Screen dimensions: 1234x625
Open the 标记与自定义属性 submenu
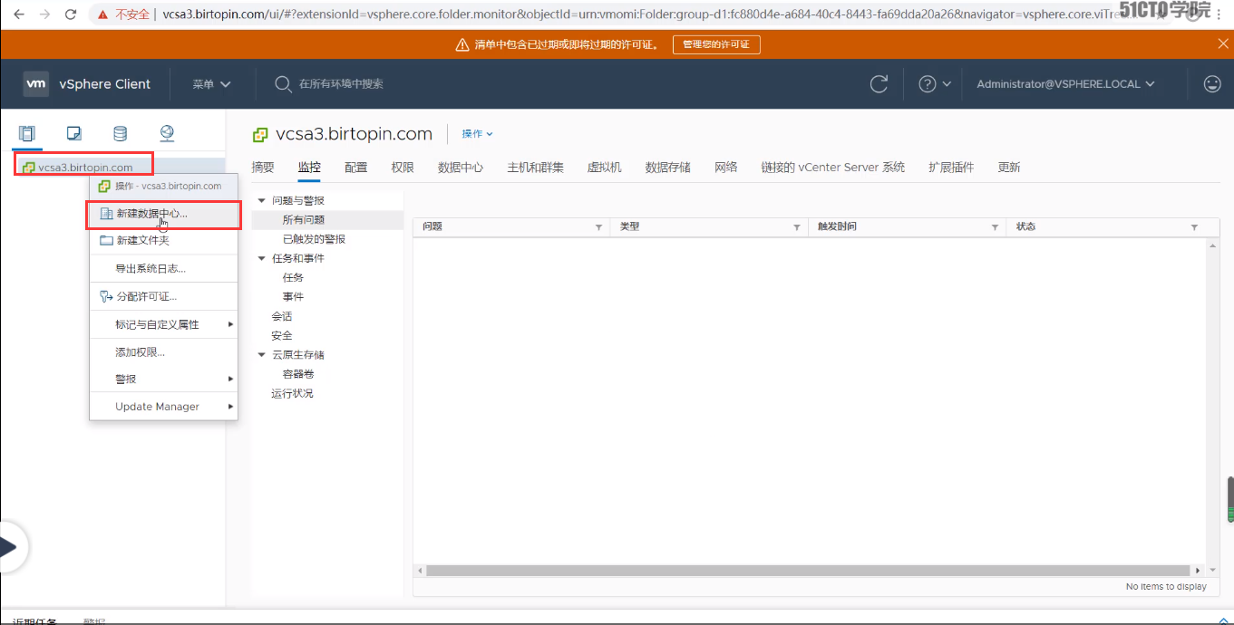click(x=163, y=324)
